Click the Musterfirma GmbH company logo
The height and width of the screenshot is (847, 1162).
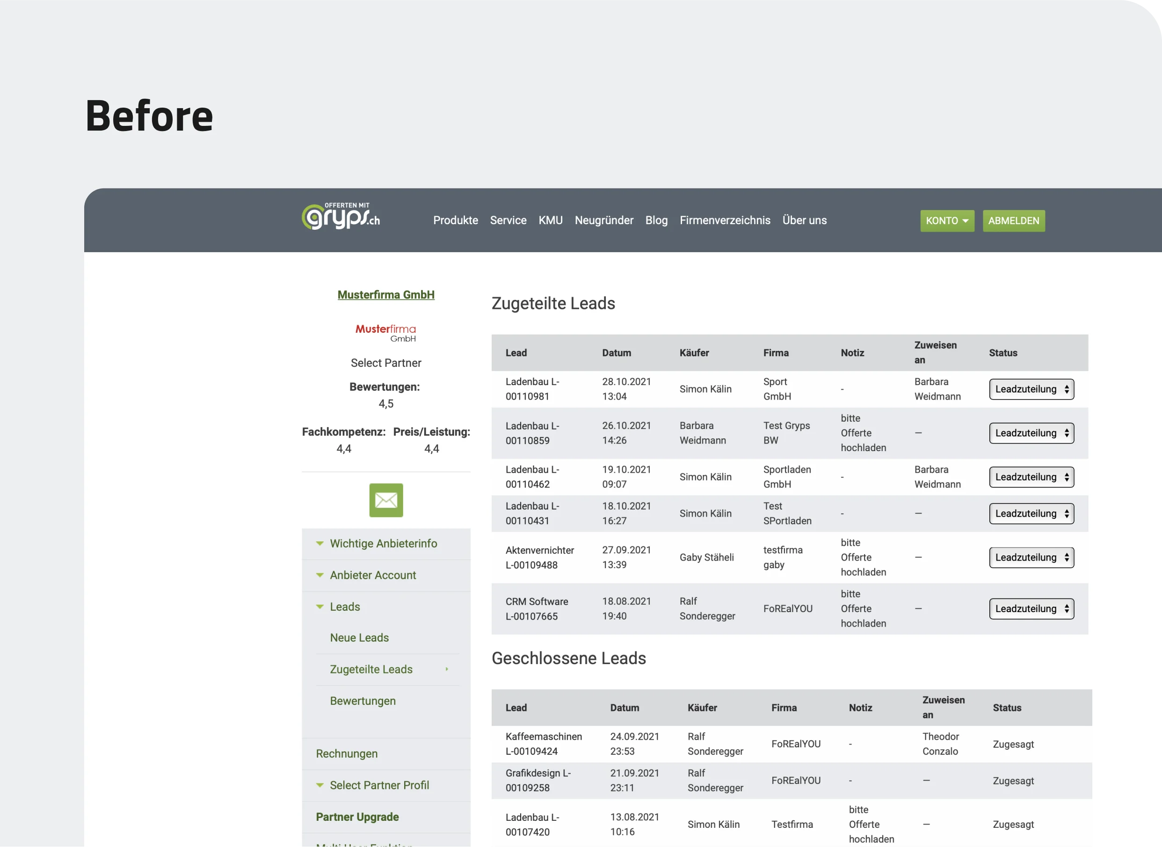(386, 333)
